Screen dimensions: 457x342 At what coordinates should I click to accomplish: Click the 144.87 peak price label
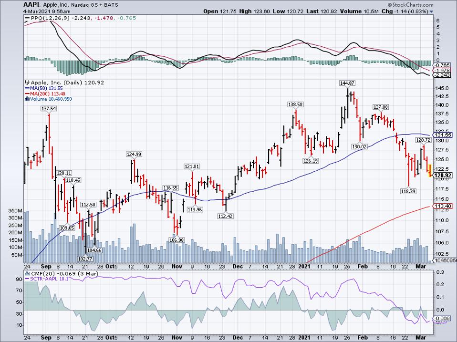pos(347,83)
